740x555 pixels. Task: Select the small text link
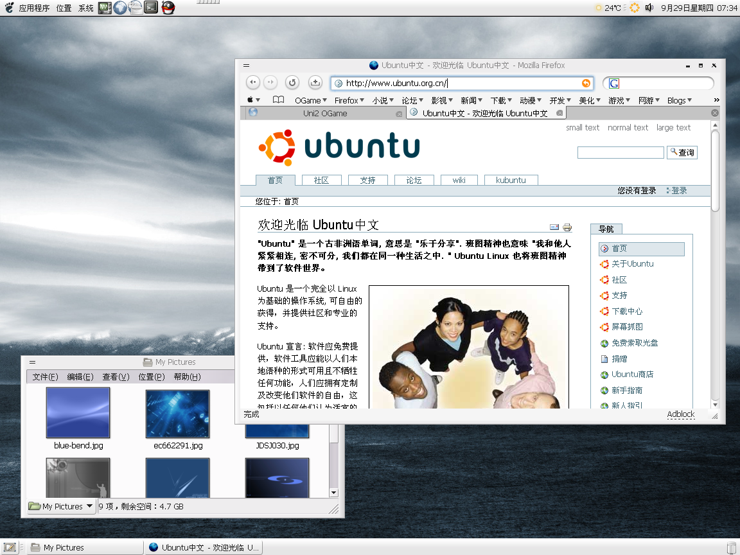tap(583, 127)
